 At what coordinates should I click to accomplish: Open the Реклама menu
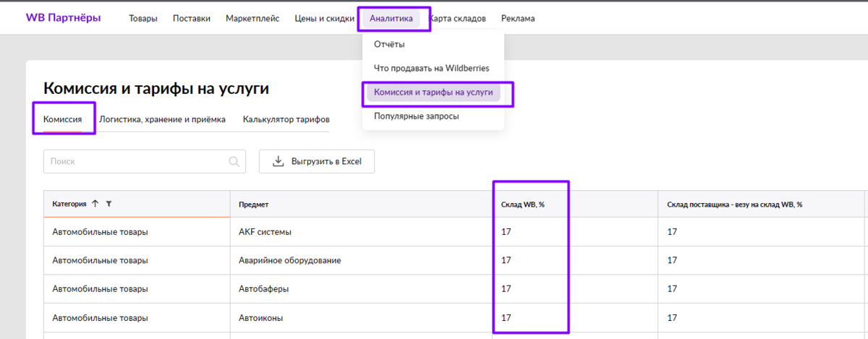518,19
